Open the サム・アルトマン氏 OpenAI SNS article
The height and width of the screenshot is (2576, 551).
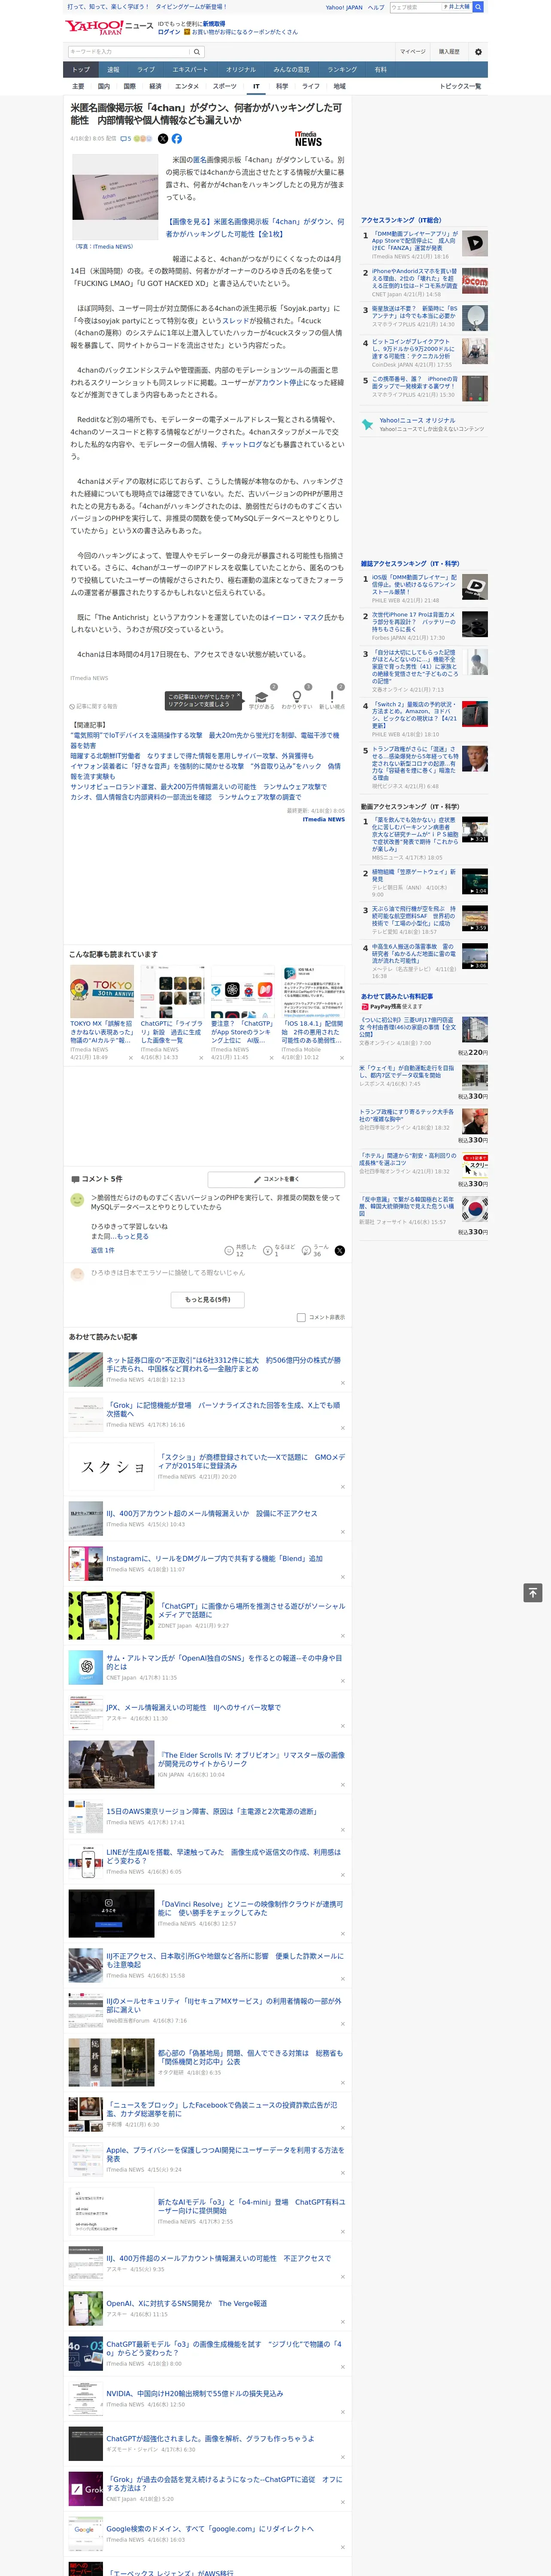coord(225,1661)
